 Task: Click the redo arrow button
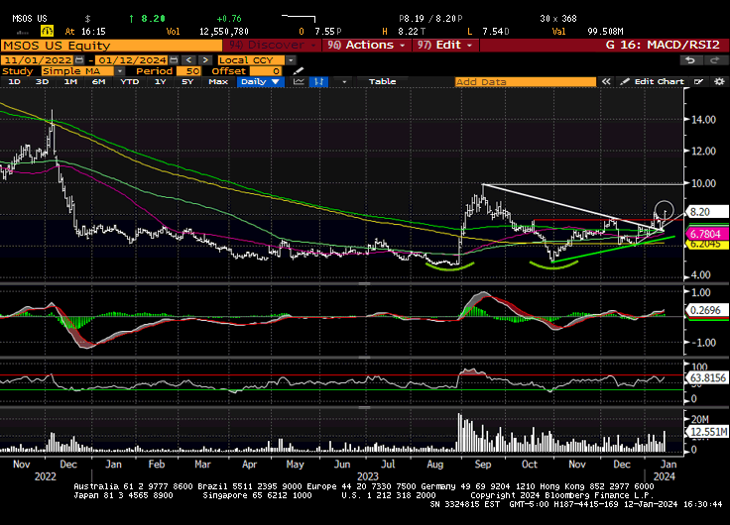(x=715, y=60)
